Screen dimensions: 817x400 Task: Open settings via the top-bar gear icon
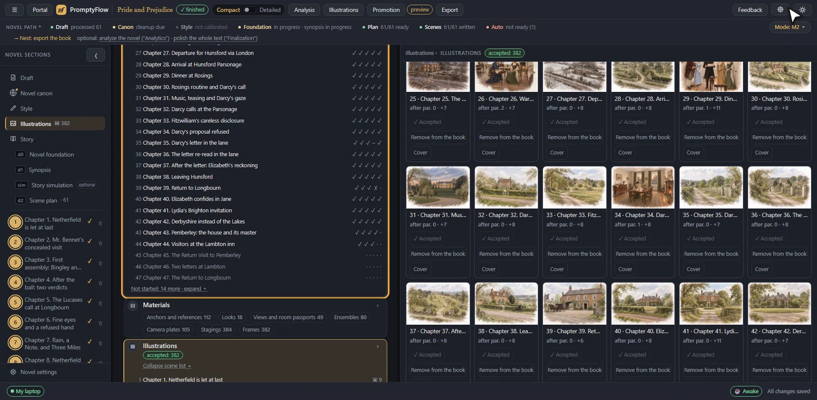point(780,10)
